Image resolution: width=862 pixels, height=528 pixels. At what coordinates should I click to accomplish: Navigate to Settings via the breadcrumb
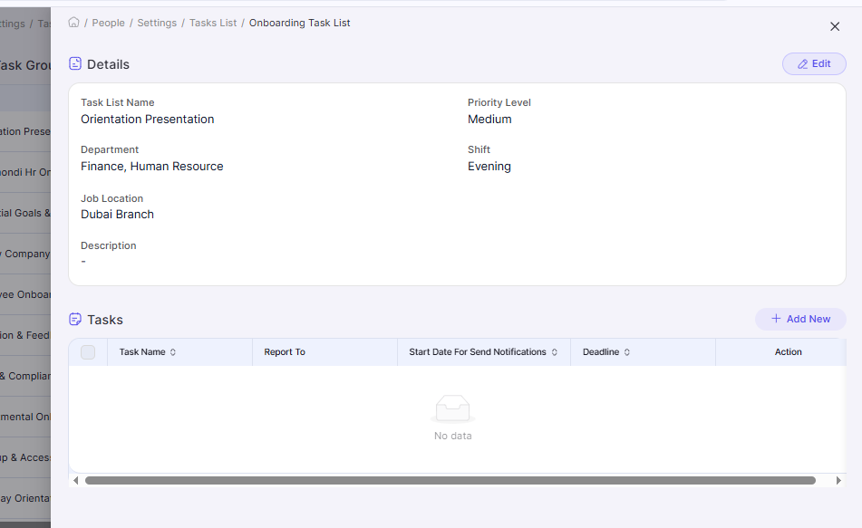coord(156,23)
